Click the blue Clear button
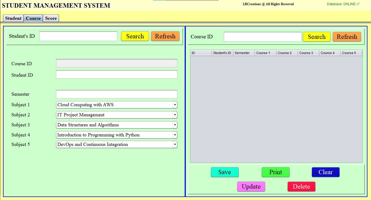This screenshot has width=371, height=200. coord(325,172)
